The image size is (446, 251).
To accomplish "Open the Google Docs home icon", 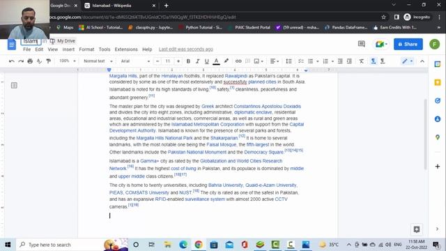I will (12, 45).
